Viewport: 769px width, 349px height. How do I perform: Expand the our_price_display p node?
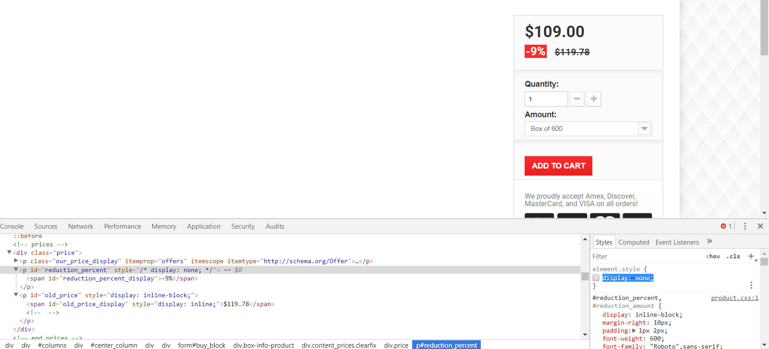[x=16, y=261]
